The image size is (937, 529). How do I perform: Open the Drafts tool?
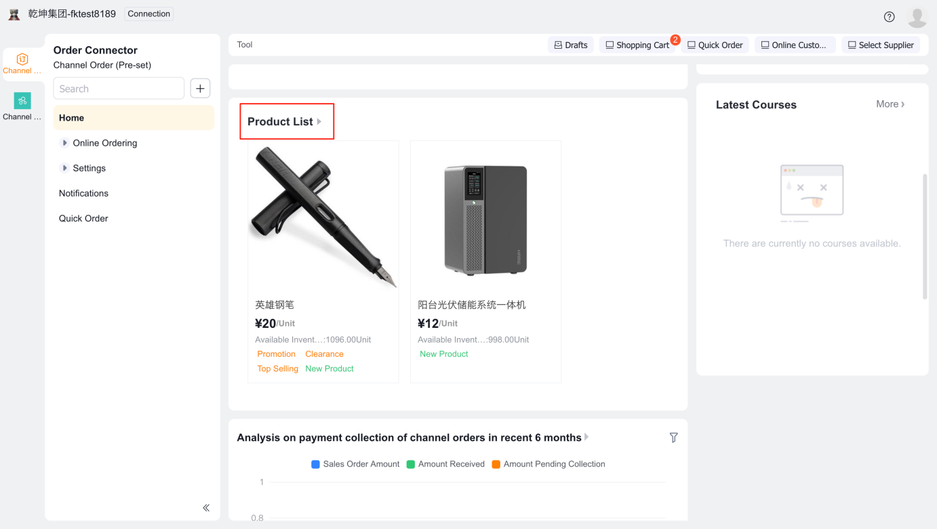tap(570, 45)
